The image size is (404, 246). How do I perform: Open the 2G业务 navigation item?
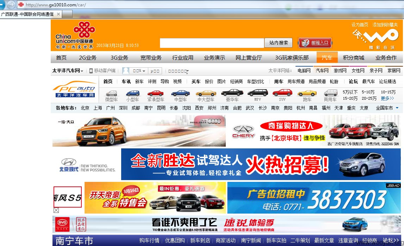(88, 58)
